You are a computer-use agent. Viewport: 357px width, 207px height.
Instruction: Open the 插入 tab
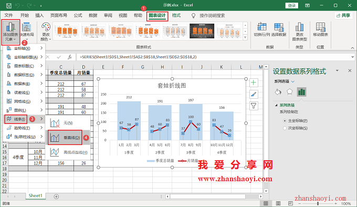coord(39,15)
